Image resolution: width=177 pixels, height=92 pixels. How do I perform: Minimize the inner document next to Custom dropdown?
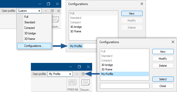(46, 11)
